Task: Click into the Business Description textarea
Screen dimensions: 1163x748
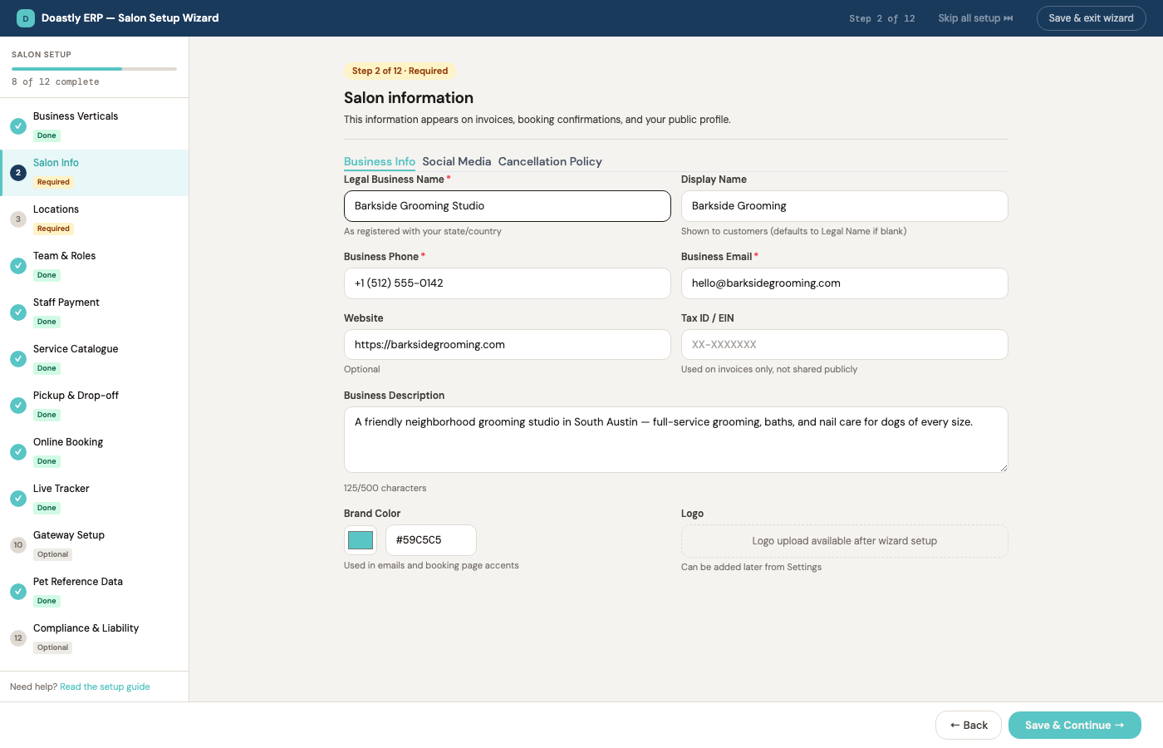Action: pos(676,440)
